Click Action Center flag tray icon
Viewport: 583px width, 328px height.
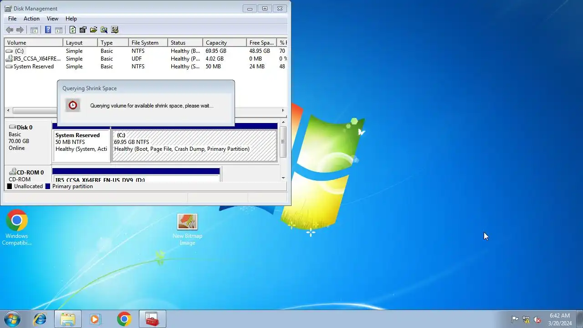pos(515,319)
